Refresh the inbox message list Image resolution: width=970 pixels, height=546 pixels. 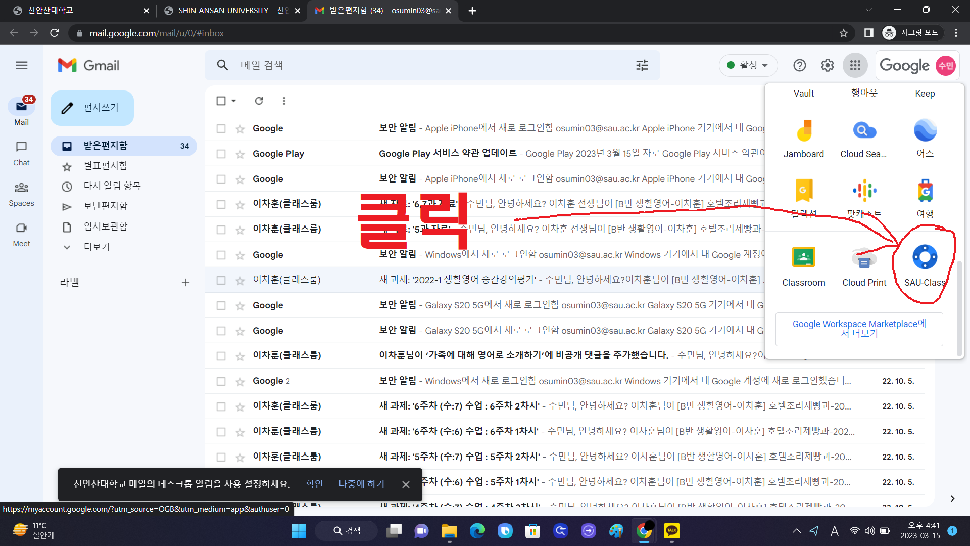pyautogui.click(x=259, y=101)
